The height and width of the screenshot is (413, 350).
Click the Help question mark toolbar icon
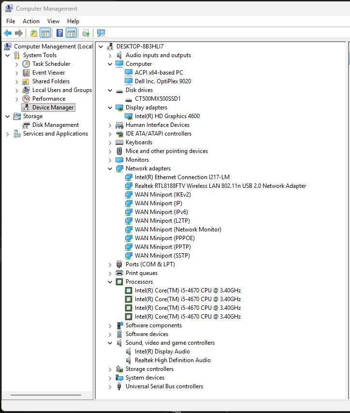click(x=59, y=33)
